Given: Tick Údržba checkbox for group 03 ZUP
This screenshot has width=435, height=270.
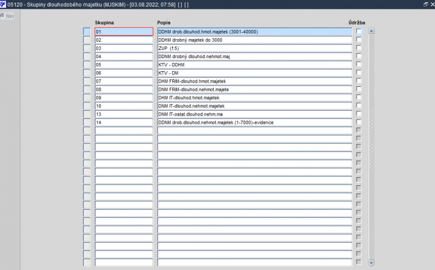Looking at the screenshot, I should (x=359, y=48).
